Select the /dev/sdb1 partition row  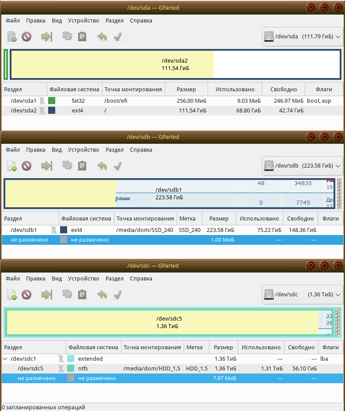(172, 230)
